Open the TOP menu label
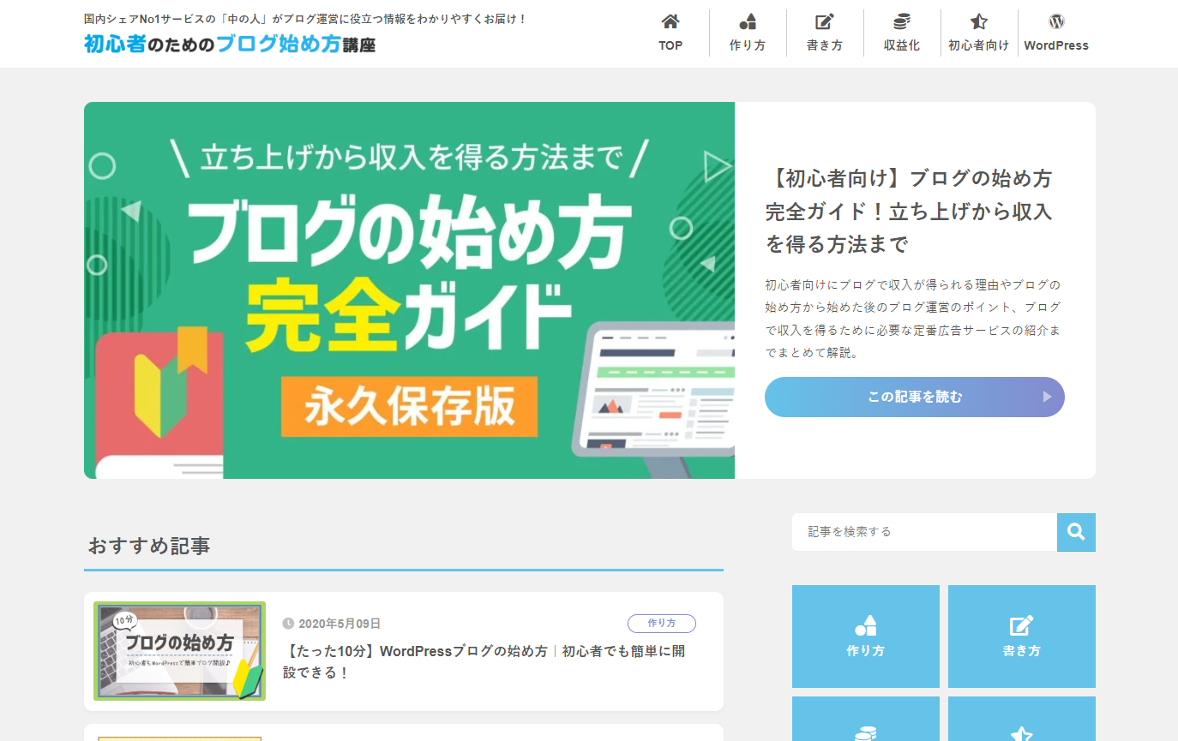Viewport: 1178px width, 741px height. click(x=670, y=45)
